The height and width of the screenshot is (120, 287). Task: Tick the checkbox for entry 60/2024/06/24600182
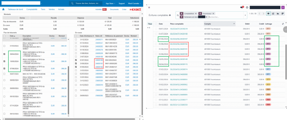[156, 44]
